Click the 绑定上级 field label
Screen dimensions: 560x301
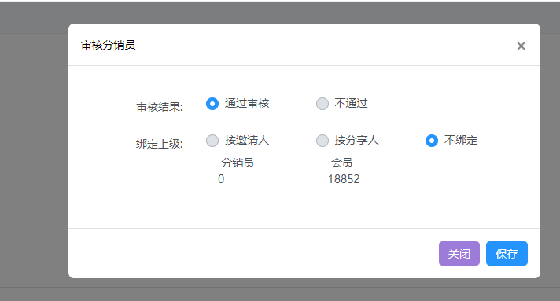tap(160, 144)
